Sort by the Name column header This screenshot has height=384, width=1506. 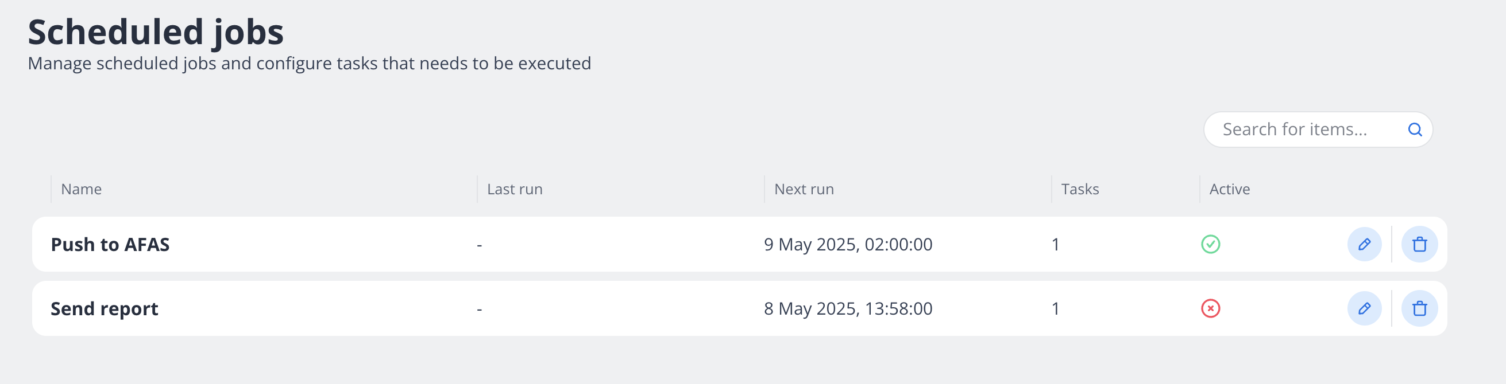[81, 189]
